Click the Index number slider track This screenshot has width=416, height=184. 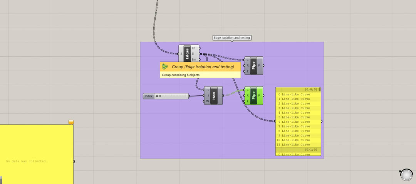(173, 96)
